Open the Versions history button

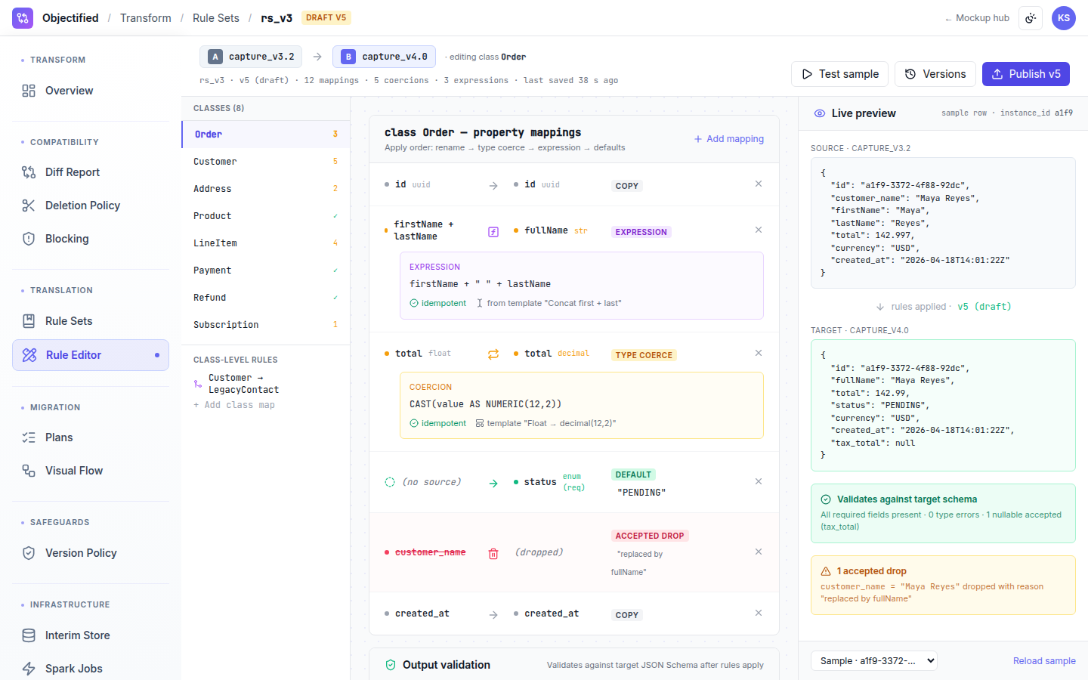coord(935,74)
